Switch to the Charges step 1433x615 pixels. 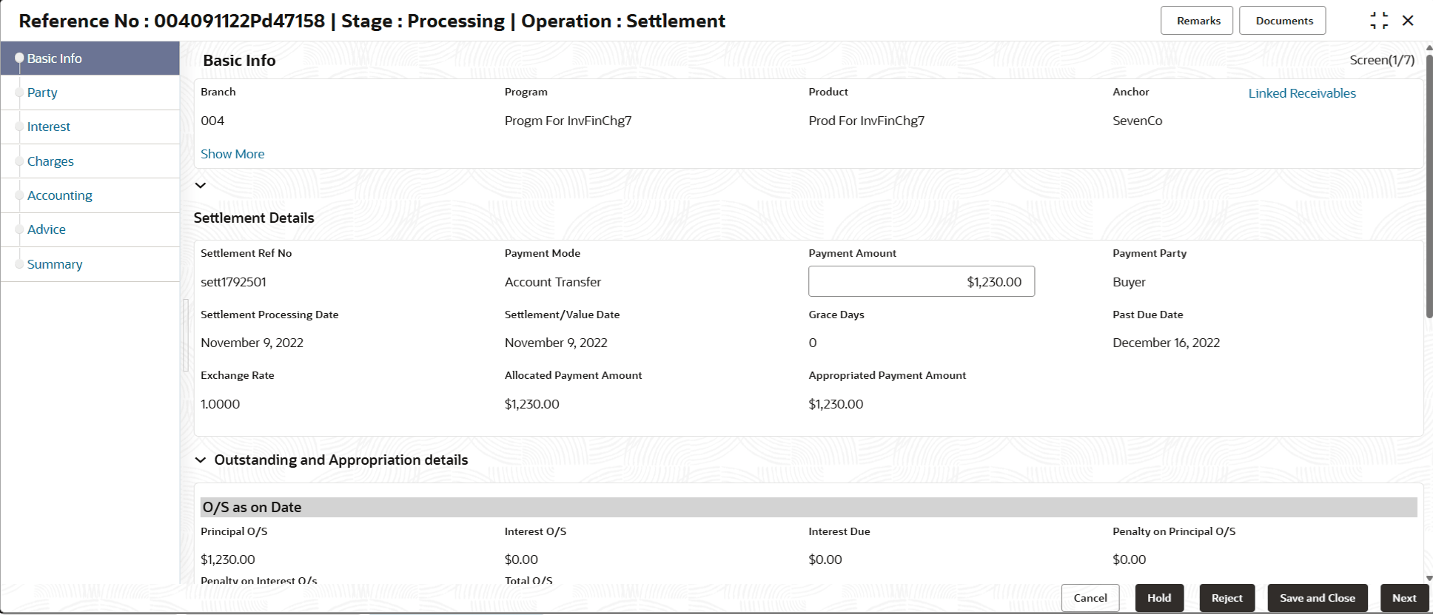pos(50,161)
